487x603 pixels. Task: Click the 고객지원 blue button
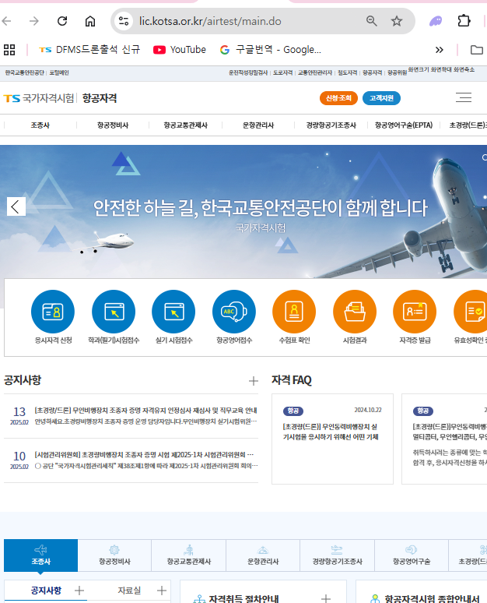pos(381,98)
